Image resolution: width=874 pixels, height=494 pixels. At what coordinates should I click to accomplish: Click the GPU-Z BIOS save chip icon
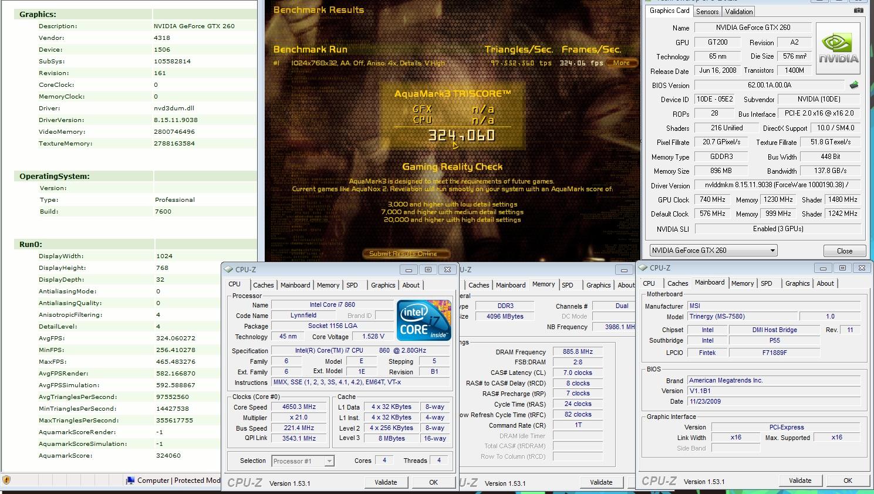pos(854,85)
